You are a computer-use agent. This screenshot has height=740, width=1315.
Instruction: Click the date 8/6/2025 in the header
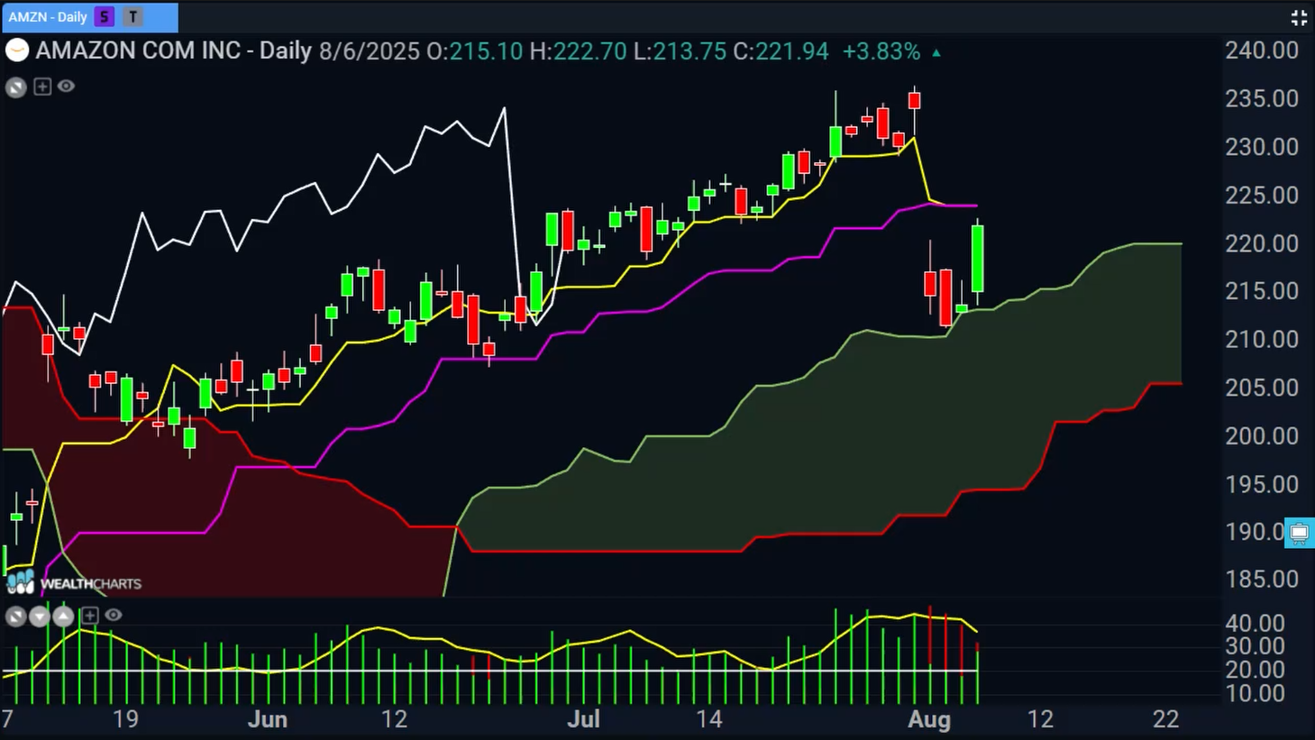click(x=370, y=51)
